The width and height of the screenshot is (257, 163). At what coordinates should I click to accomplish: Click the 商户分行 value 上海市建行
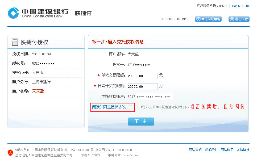tap(41, 82)
